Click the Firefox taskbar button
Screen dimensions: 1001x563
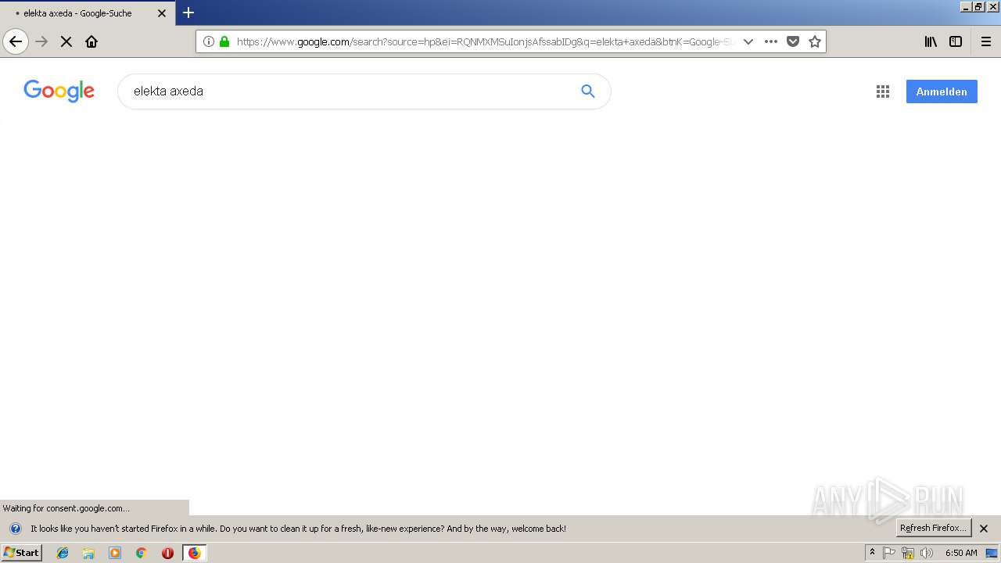tap(194, 553)
